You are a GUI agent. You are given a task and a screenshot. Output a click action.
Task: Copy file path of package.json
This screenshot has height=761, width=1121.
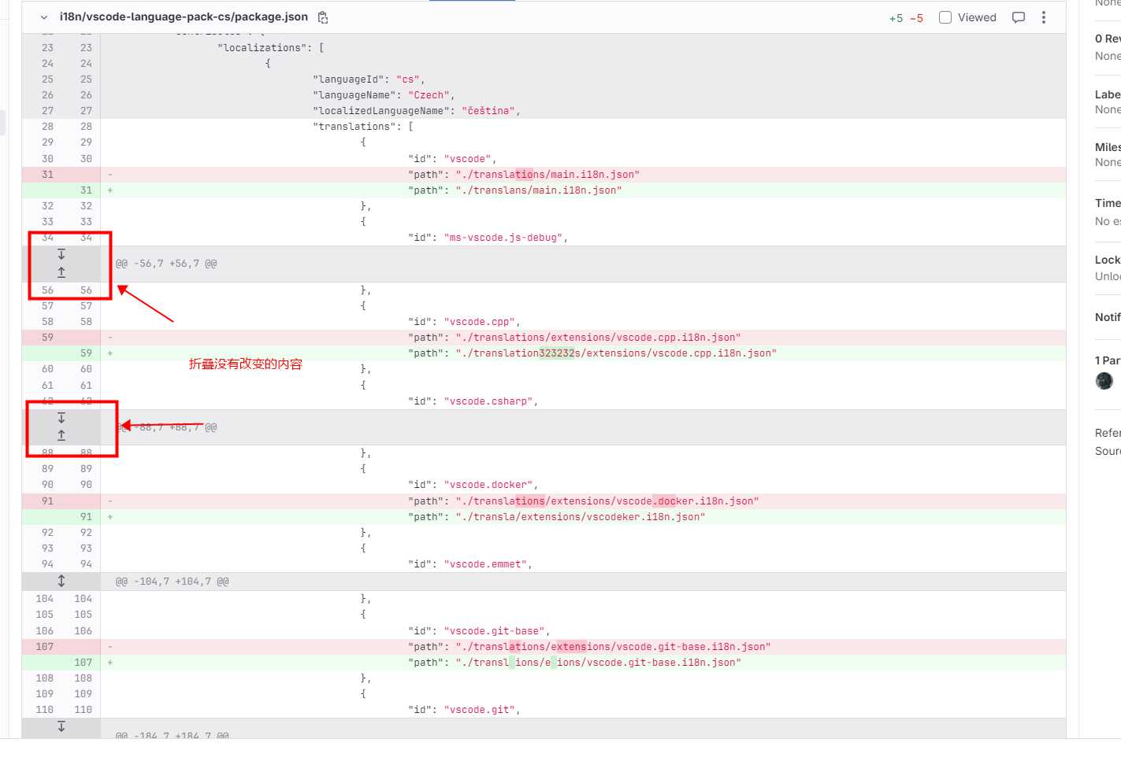[x=323, y=17]
